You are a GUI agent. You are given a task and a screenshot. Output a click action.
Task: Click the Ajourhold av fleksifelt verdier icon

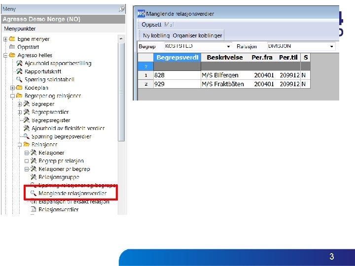tap(27, 128)
